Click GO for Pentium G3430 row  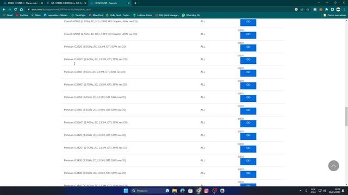pyautogui.click(x=248, y=161)
